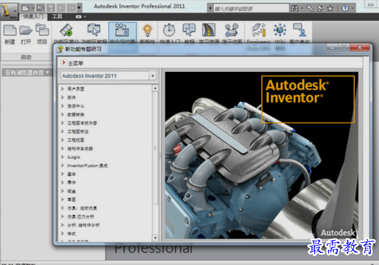This screenshot has height=265, width=379.
Task: Click the wrench key icon in title bar
Action: click(310, 9)
